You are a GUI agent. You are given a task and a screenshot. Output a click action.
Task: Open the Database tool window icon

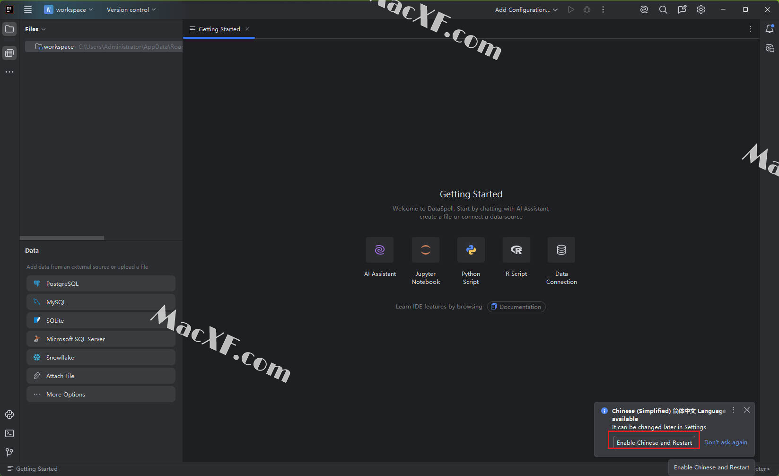[9, 53]
